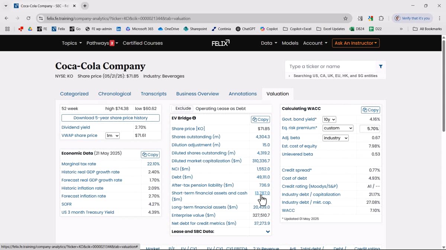The image size is (446, 250).
Task: Open a new browser tab with plus
Action: 85,6
